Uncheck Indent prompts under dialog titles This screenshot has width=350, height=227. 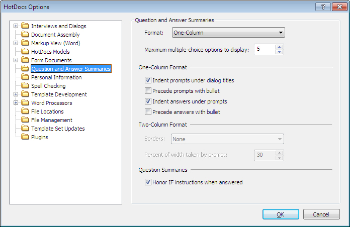tap(148, 80)
